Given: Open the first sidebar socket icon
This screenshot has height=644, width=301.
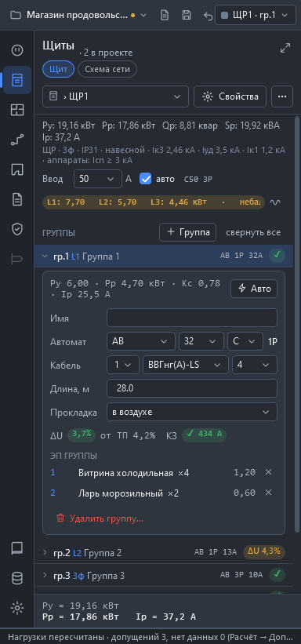Looking at the screenshot, I should 16,50.
